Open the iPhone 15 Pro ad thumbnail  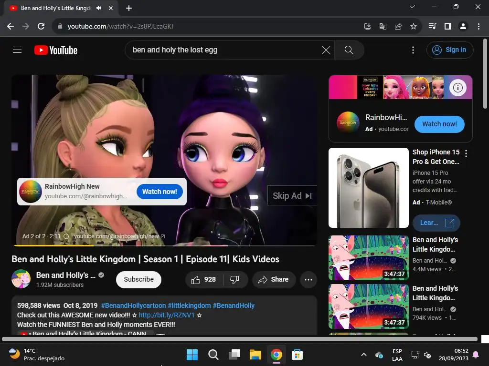tap(368, 188)
